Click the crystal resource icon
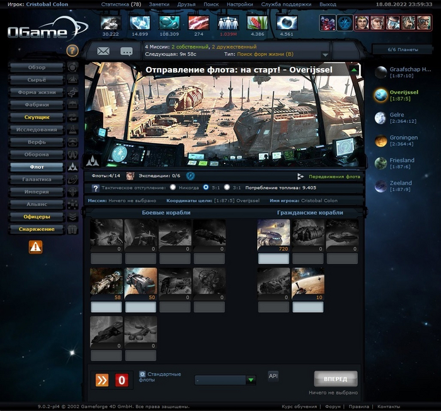 point(140,23)
